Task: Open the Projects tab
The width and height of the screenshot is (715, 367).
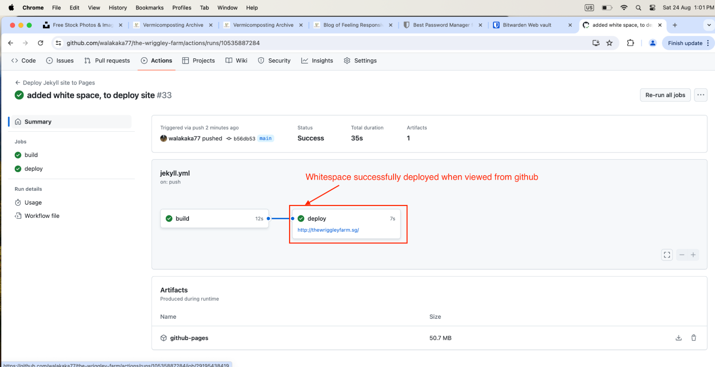Action: tap(199, 60)
